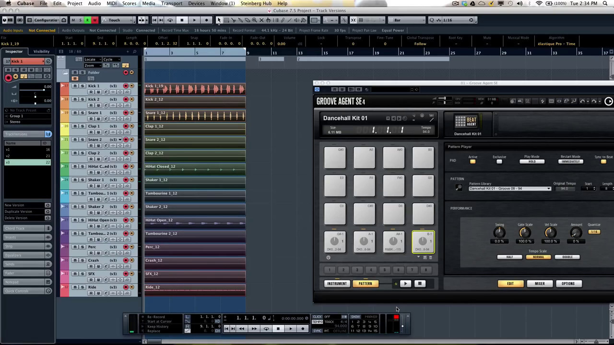Mute the Kick 1 track

point(74,86)
